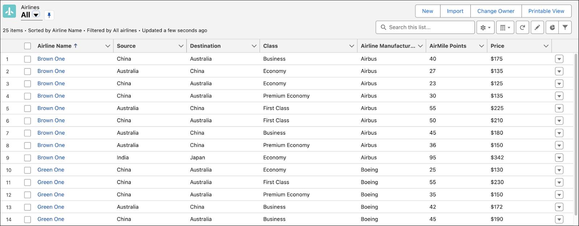Open Airline Manufacturer column menu
The height and width of the screenshot is (226, 579).
coord(420,46)
